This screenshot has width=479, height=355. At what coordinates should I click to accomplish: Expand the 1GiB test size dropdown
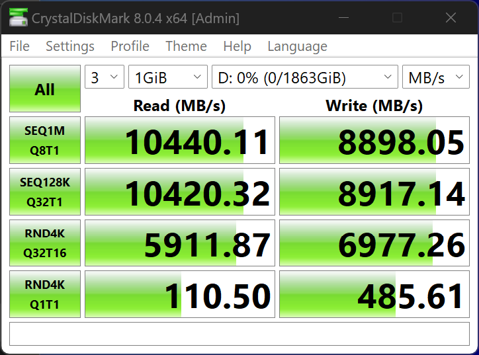pyautogui.click(x=168, y=77)
